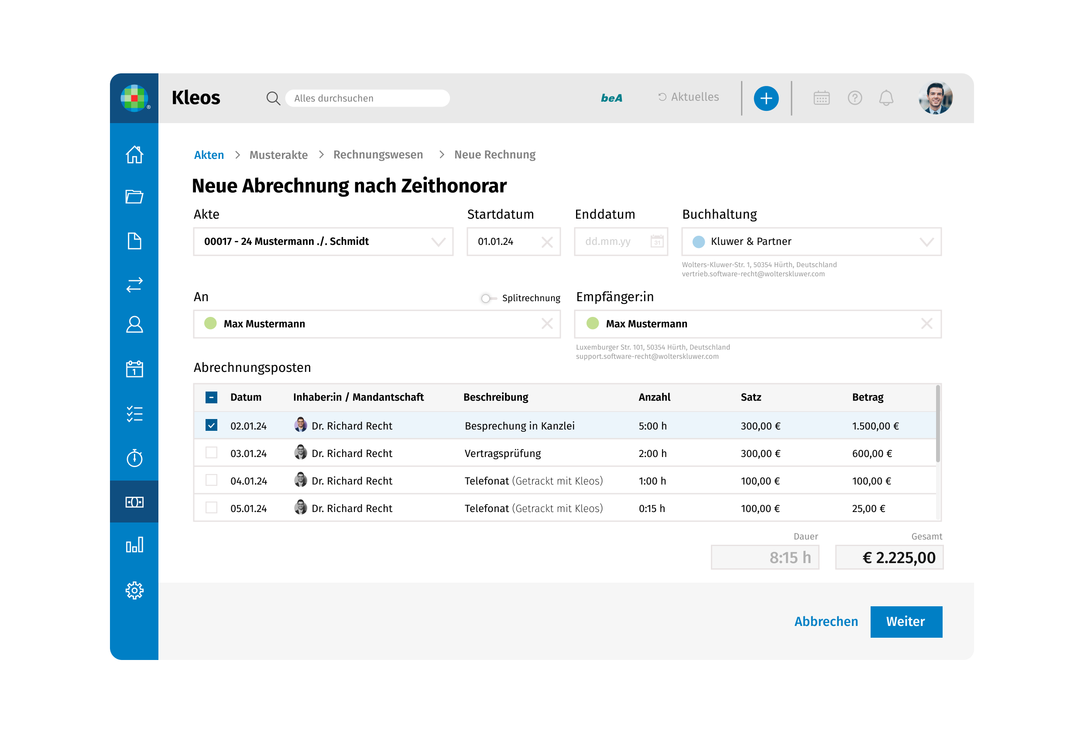This screenshot has height=732, width=1084.
Task: Open the statistics bar chart icon
Action: coord(134,545)
